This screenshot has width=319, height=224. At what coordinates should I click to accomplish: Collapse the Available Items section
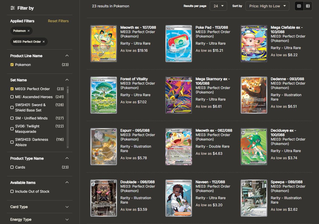pos(67,183)
